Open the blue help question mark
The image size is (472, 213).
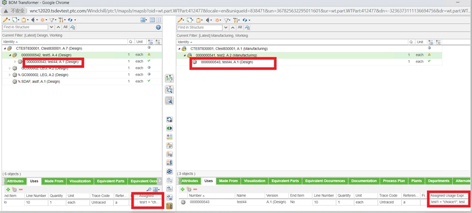pos(158,27)
